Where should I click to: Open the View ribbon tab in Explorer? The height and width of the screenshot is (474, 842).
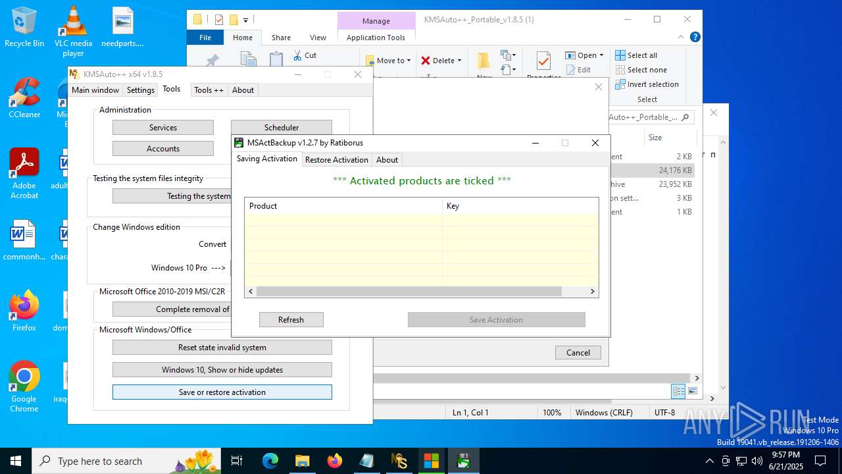(x=318, y=38)
